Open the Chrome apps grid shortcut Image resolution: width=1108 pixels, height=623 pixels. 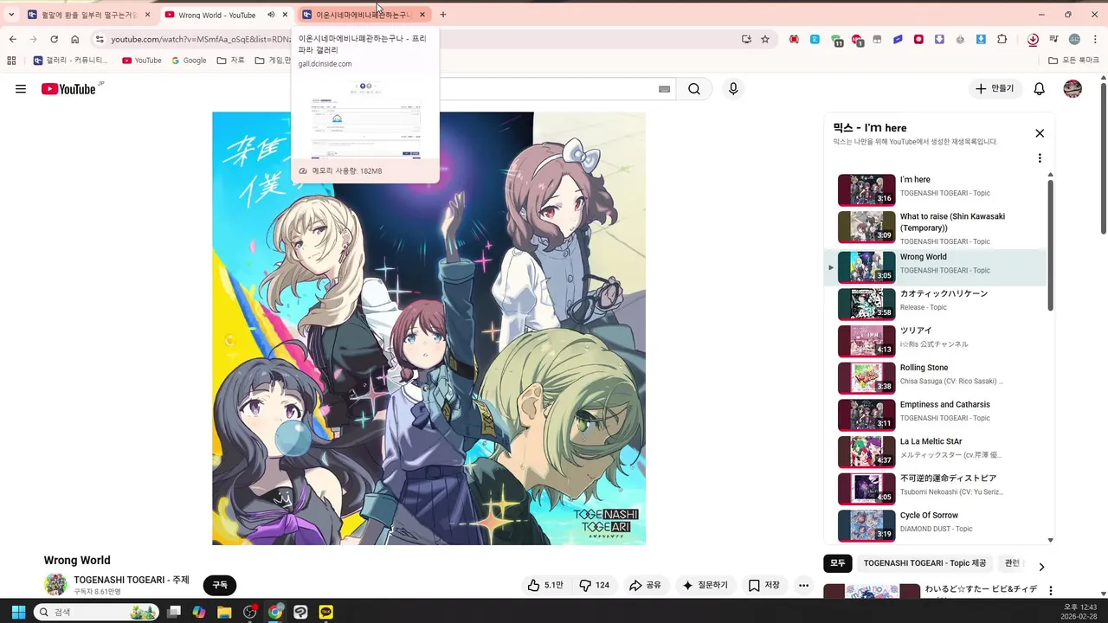[x=11, y=61]
